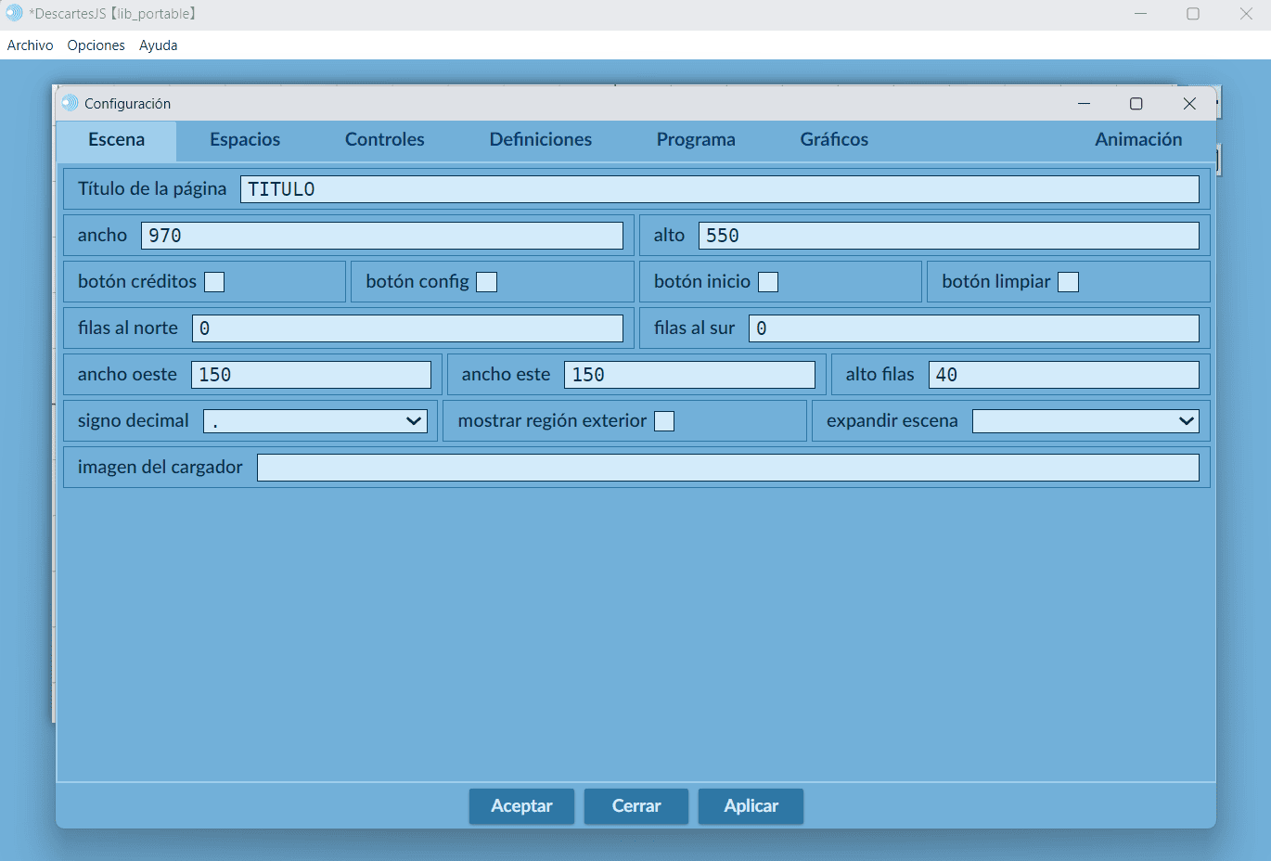Screen dimensions: 1271x861
Task: Select the Definiciones tab
Action: pyautogui.click(x=540, y=140)
